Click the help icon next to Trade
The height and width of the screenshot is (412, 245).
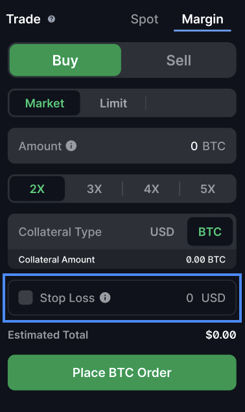click(51, 19)
